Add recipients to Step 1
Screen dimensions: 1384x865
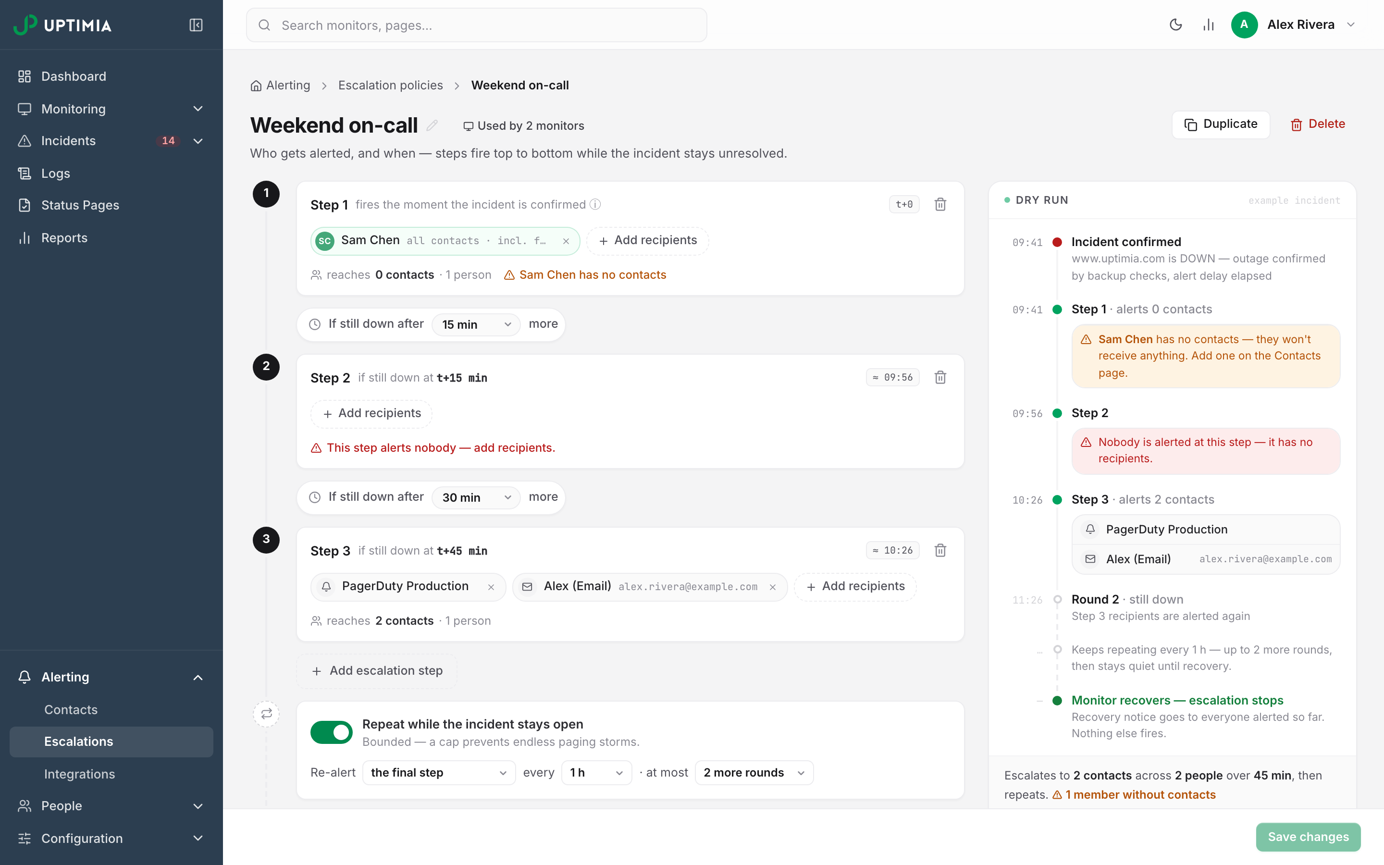point(647,241)
